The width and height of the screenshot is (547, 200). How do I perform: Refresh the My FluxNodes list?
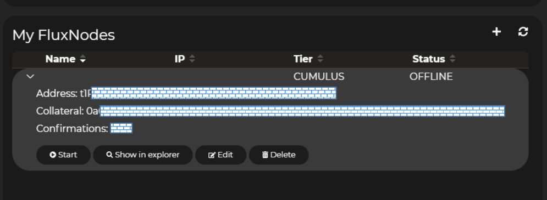tap(523, 32)
